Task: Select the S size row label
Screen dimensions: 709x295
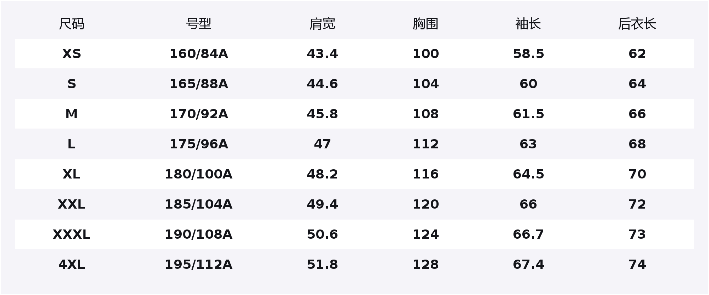Action: (x=71, y=84)
